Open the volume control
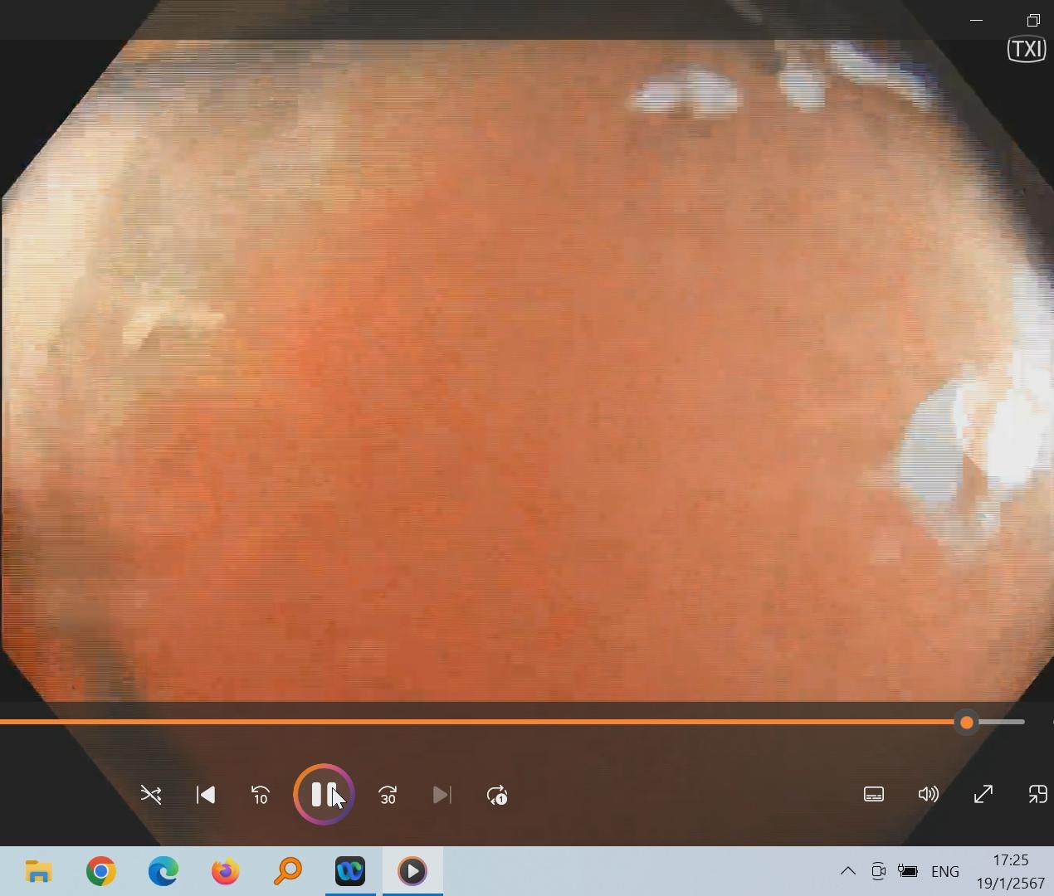The image size is (1054, 896). [929, 795]
